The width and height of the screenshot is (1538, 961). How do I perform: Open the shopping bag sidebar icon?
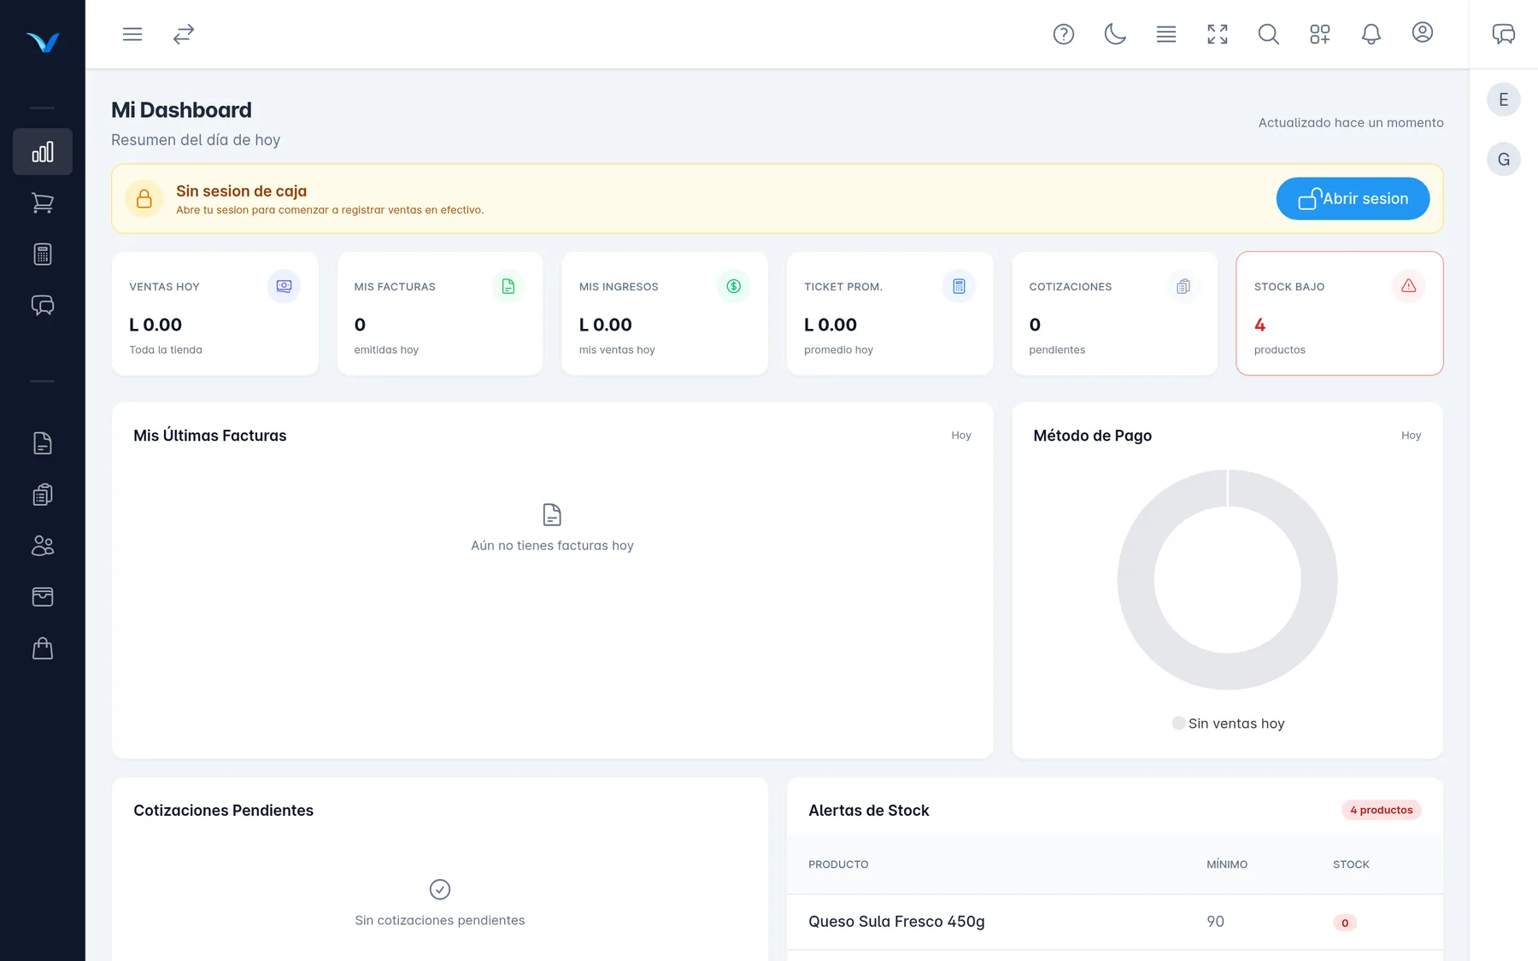(43, 648)
